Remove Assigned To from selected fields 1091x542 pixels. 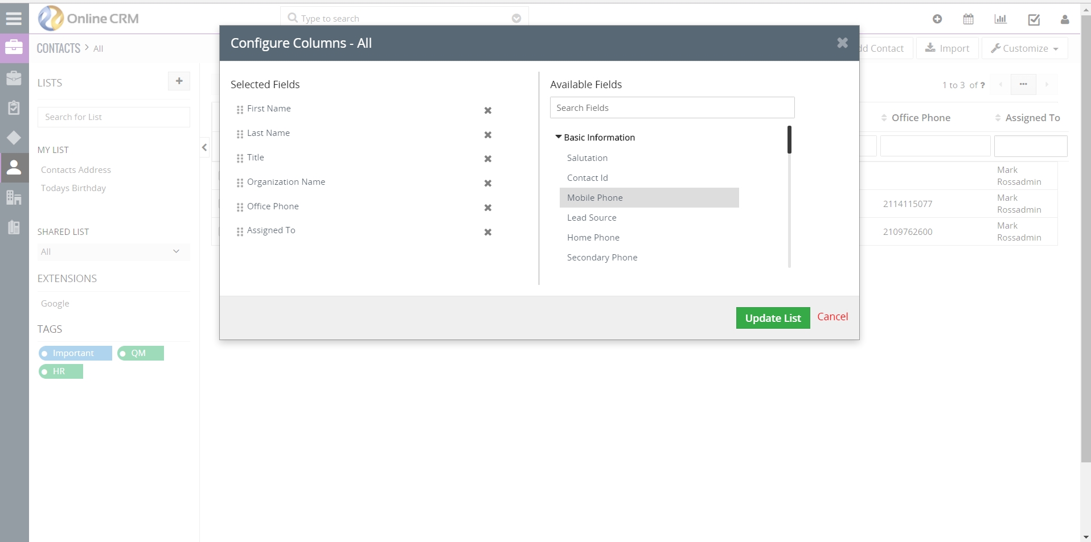tap(487, 233)
